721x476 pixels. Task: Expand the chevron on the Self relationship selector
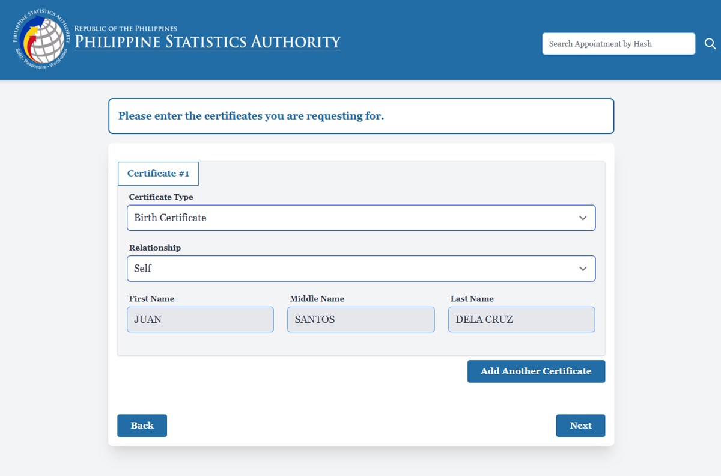[x=582, y=269]
